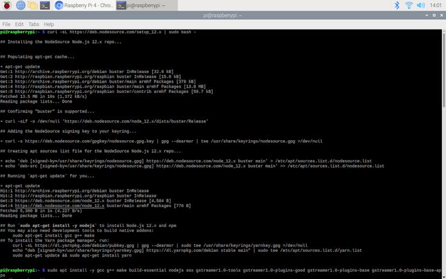Screen dimensions: 446x279
Task: Click the 'Adding the NodeSource signing key' line
Action: click(68, 132)
